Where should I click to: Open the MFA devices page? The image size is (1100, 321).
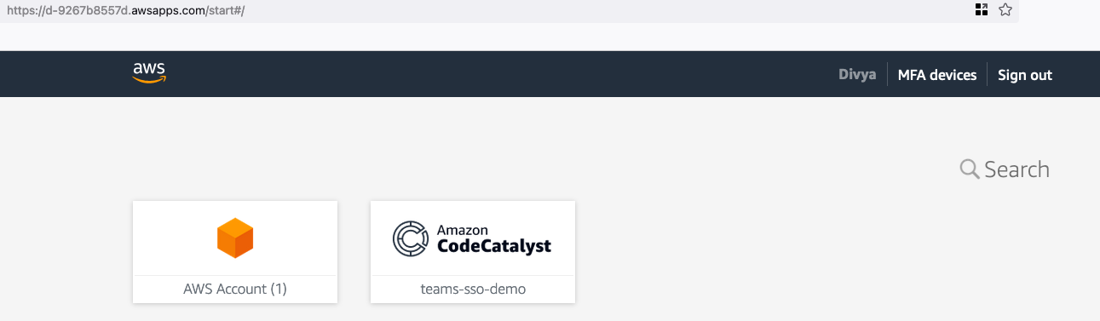click(937, 75)
